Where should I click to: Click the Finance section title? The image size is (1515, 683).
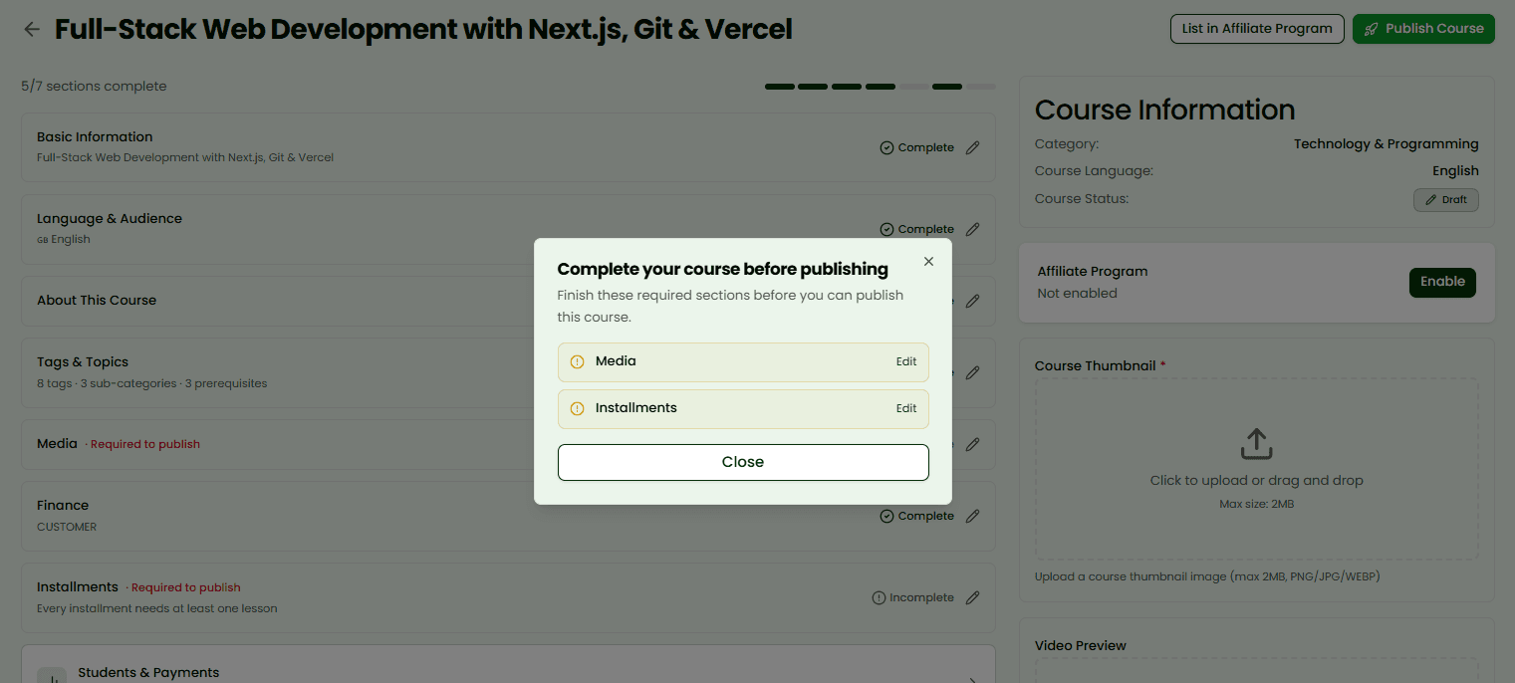pyautogui.click(x=63, y=506)
